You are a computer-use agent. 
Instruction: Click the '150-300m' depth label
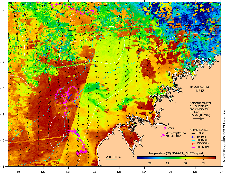click(x=203, y=143)
